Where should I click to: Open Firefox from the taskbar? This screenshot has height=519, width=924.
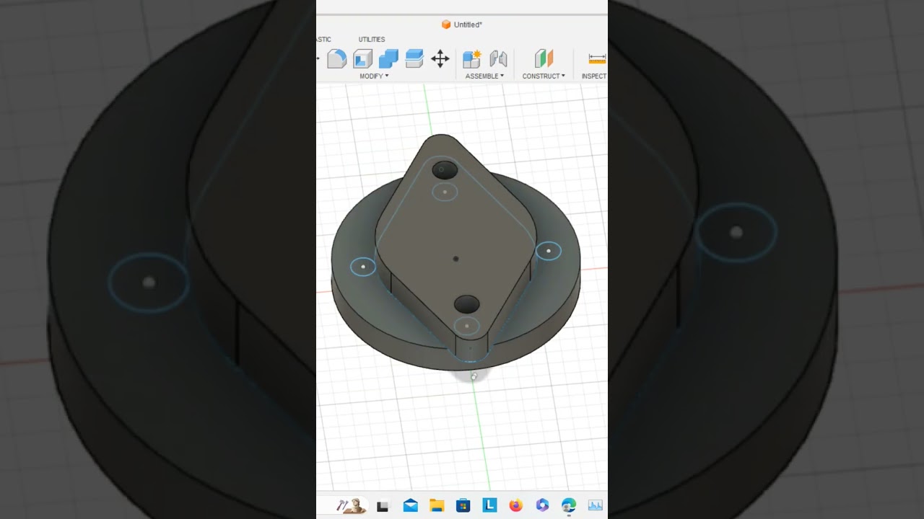pos(515,505)
